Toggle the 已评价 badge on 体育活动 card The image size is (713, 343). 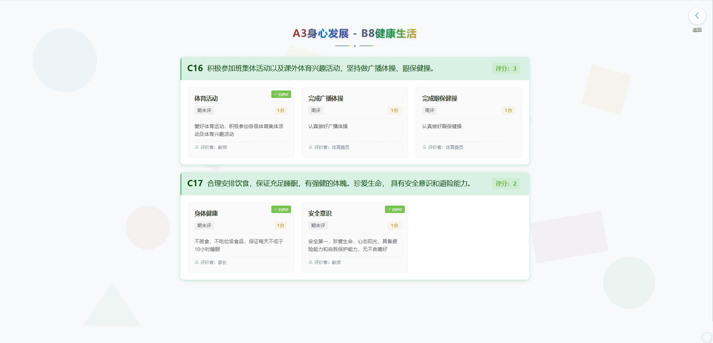pos(281,94)
